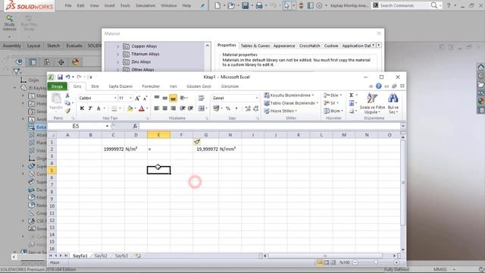Viewport: 485px width, 273px height.
Task: Click SolidWorks Open document icon
Action: (x=230, y=5)
